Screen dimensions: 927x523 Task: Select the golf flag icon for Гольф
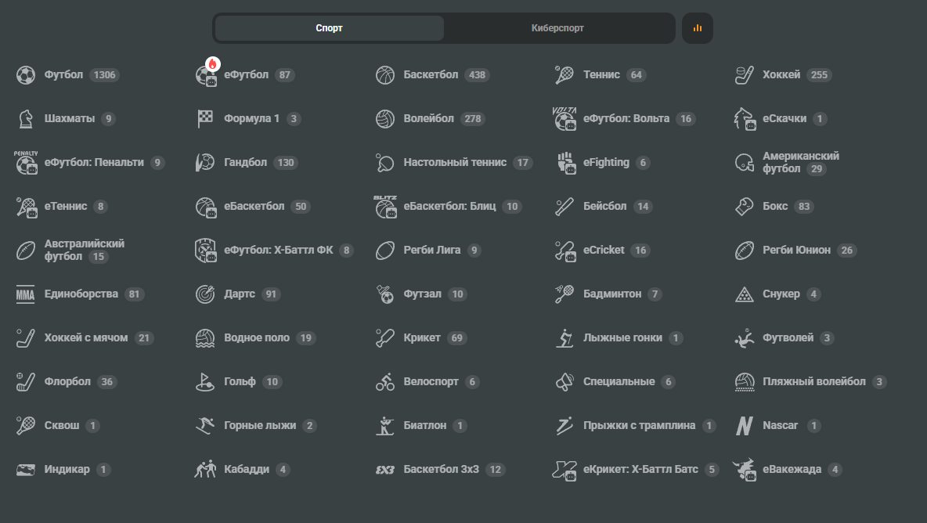204,382
